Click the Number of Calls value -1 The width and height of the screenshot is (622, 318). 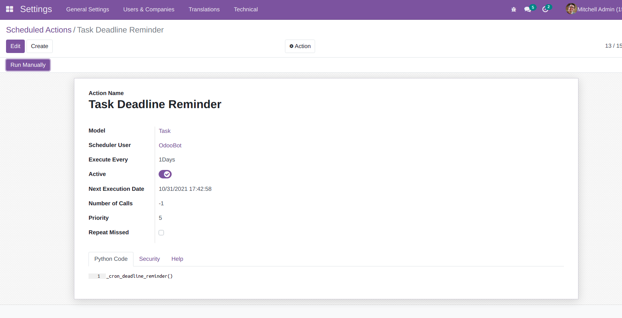[x=161, y=204]
